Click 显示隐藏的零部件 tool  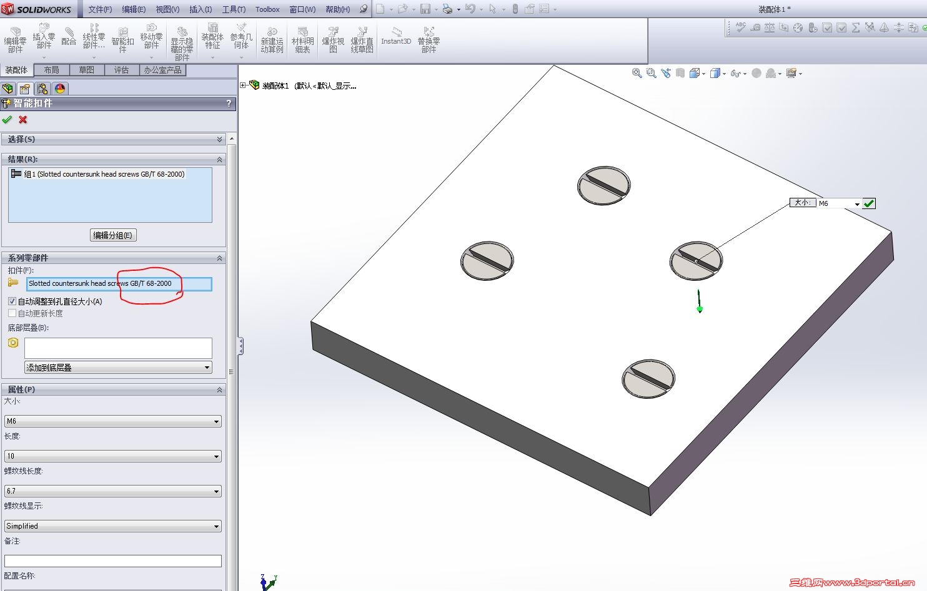point(182,44)
